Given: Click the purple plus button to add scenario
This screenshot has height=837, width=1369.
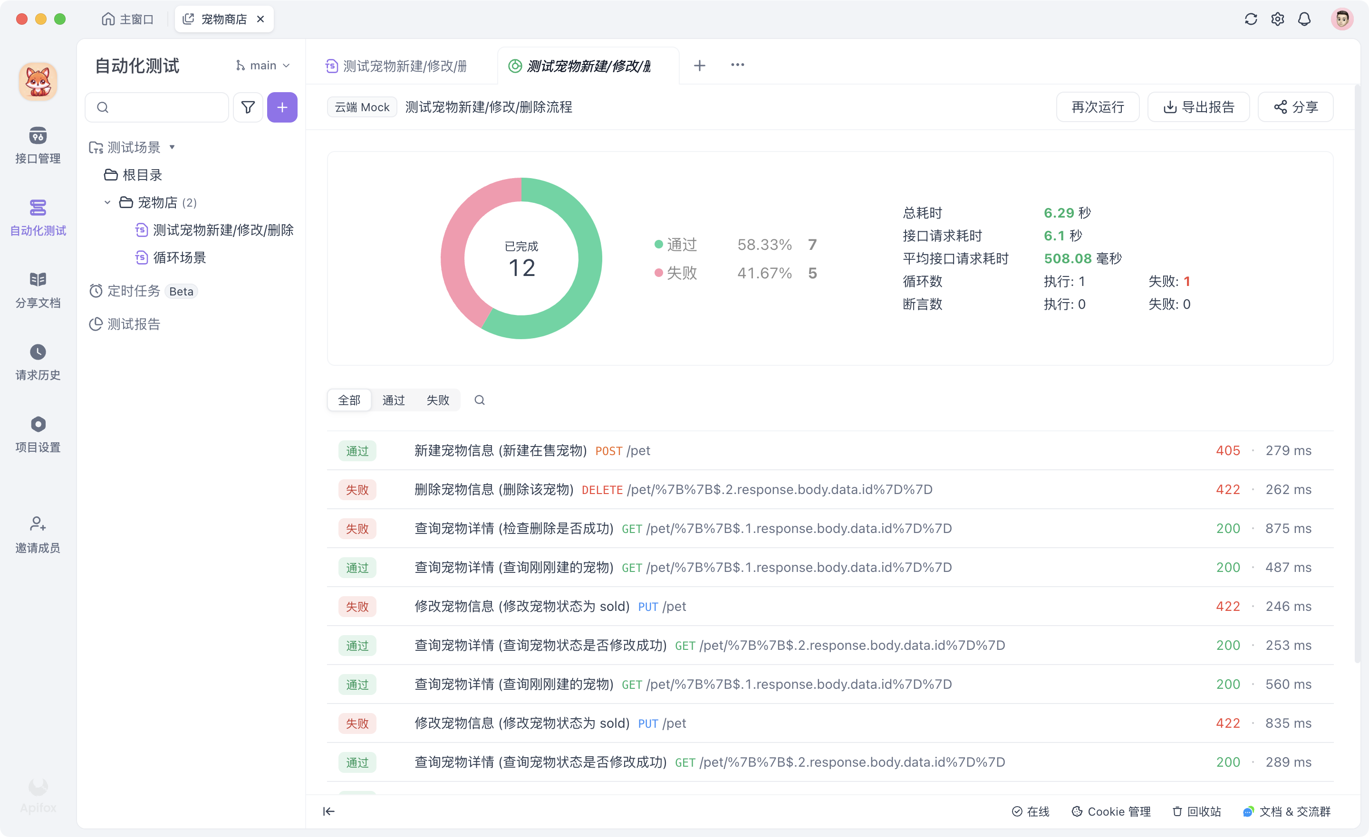Looking at the screenshot, I should click(282, 106).
